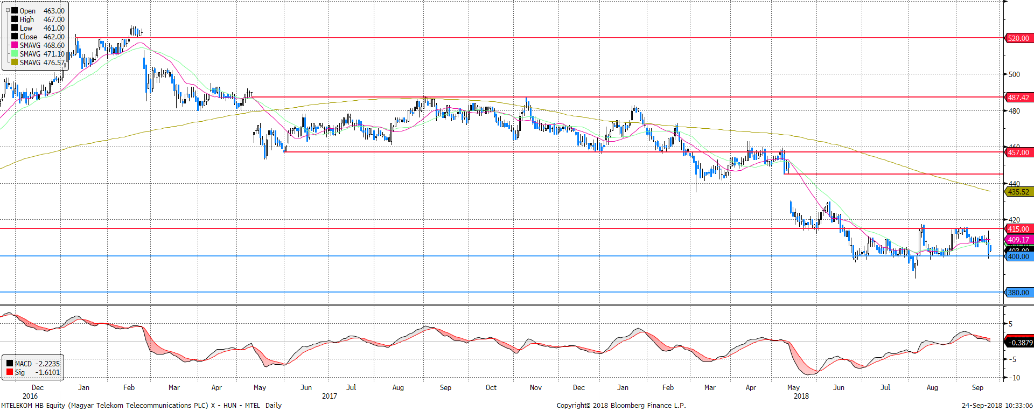This screenshot has height=410, width=1034.
Task: Click the Sep 2018 date axis label
Action: [977, 387]
